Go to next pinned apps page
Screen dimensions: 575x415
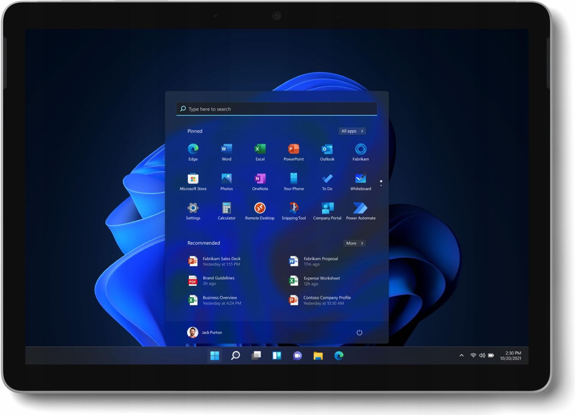[381, 185]
